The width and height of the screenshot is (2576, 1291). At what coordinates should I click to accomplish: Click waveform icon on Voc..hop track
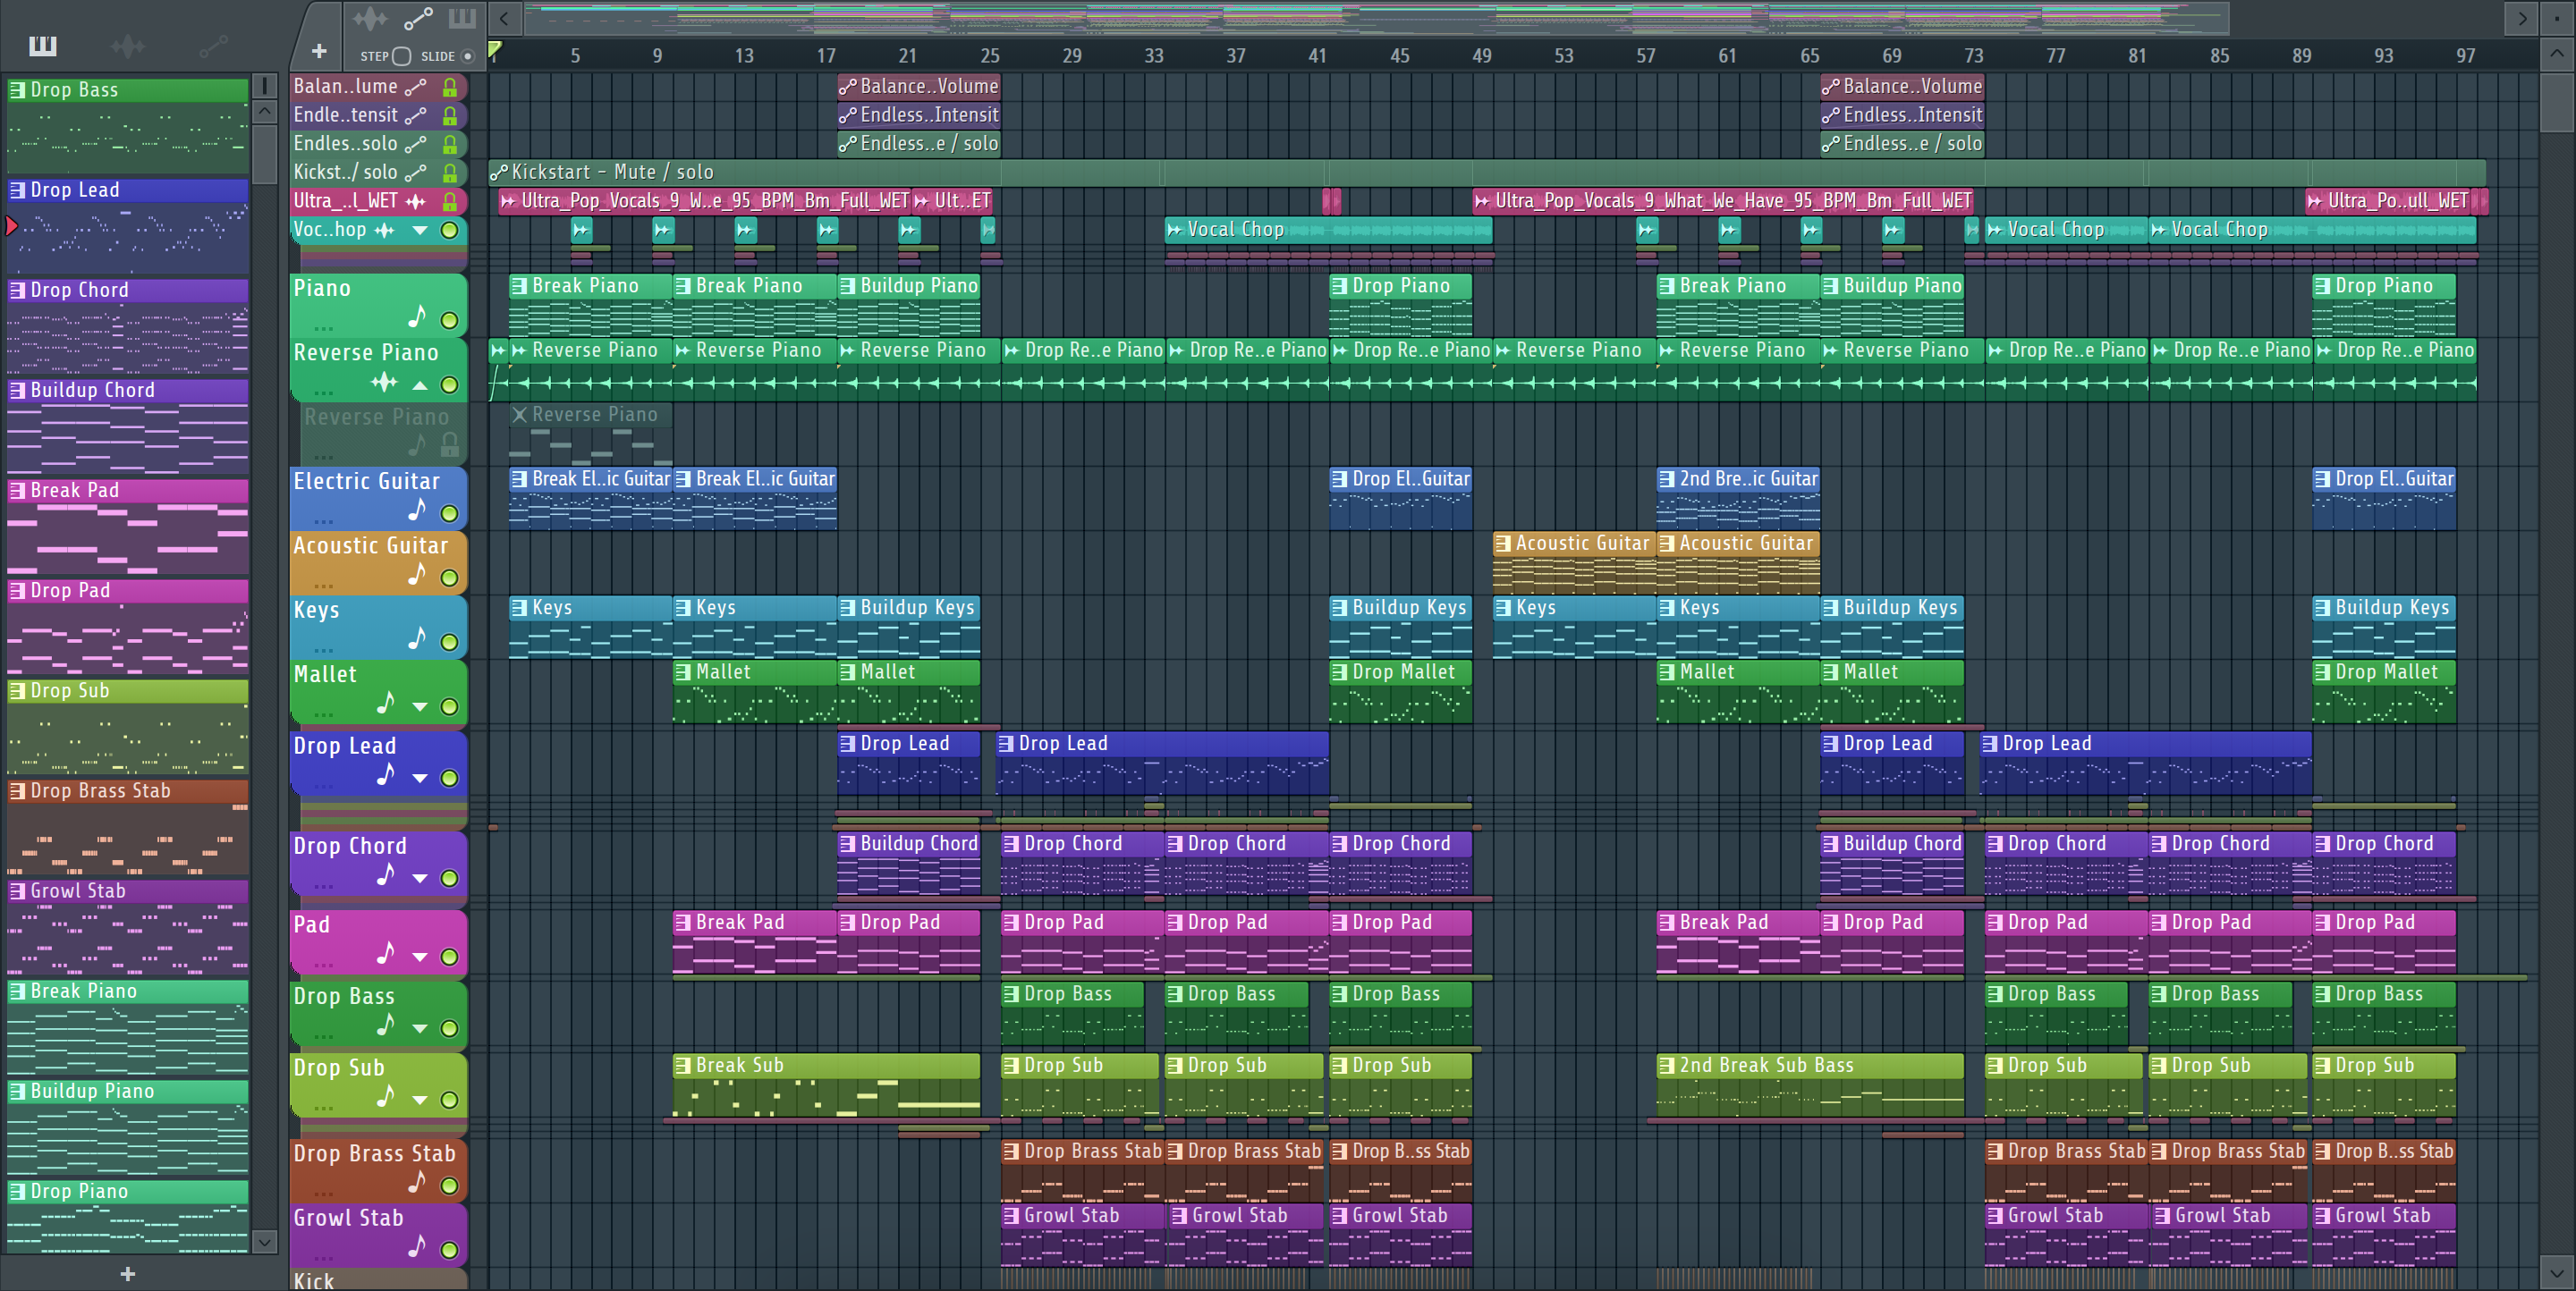pos(384,231)
